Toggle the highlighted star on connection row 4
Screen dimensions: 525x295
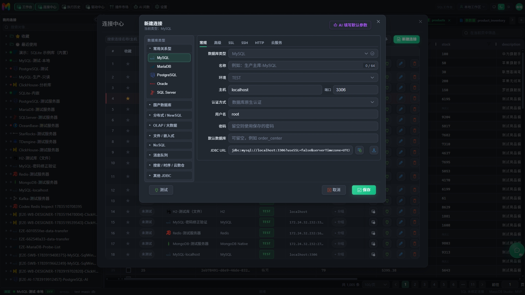128,98
